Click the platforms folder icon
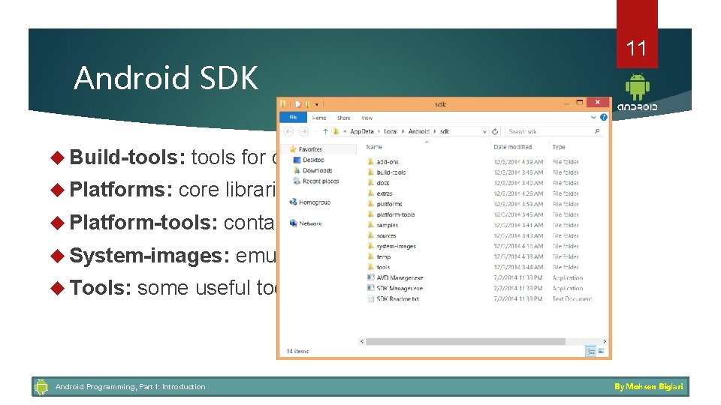 pyautogui.click(x=370, y=204)
